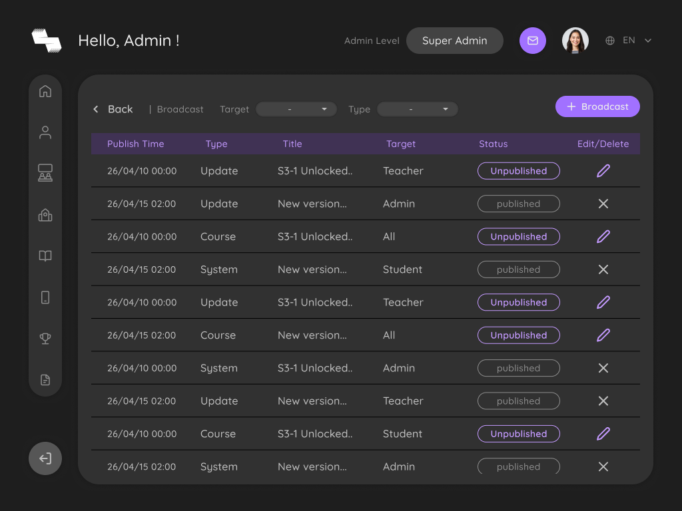
Task: Delete the System S3-1 Unlocked broadcast for Admin
Action: [x=603, y=368]
